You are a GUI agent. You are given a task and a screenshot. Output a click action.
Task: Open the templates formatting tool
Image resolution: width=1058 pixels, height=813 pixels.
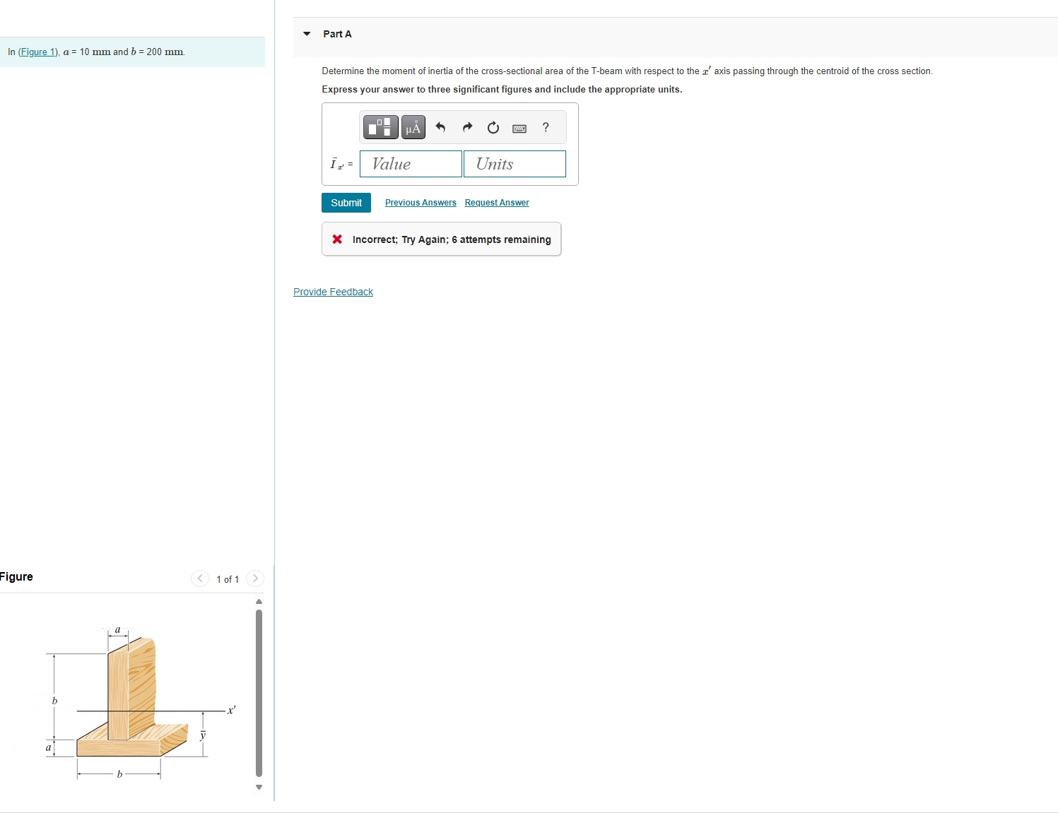(x=381, y=127)
